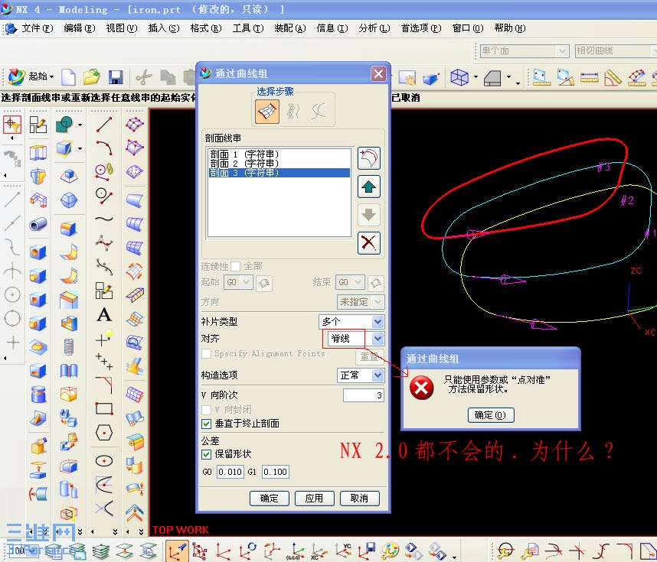Viewport: 657px width, 562px height.
Task: Select the section string step icon
Action: click(267, 112)
